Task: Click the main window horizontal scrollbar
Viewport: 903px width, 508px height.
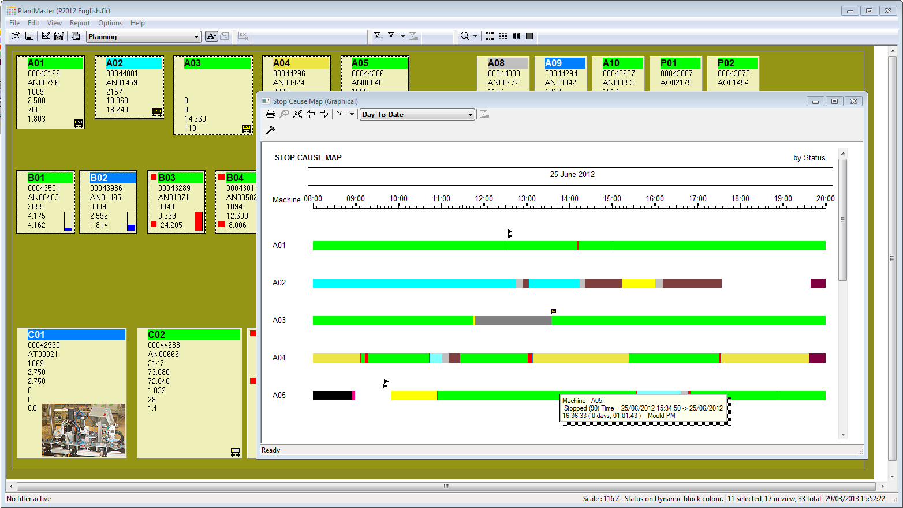Action: [x=446, y=486]
